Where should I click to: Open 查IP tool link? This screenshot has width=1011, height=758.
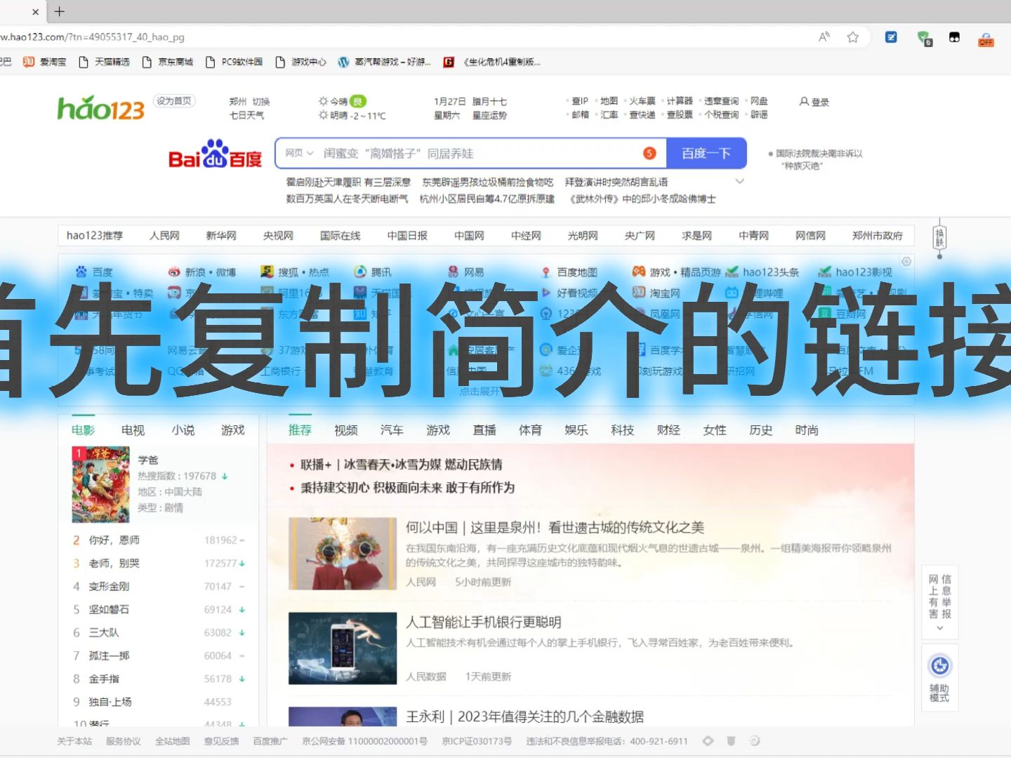pos(579,101)
